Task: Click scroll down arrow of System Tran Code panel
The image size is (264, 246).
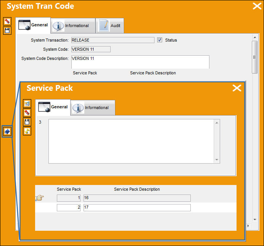Action: tap(255, 219)
